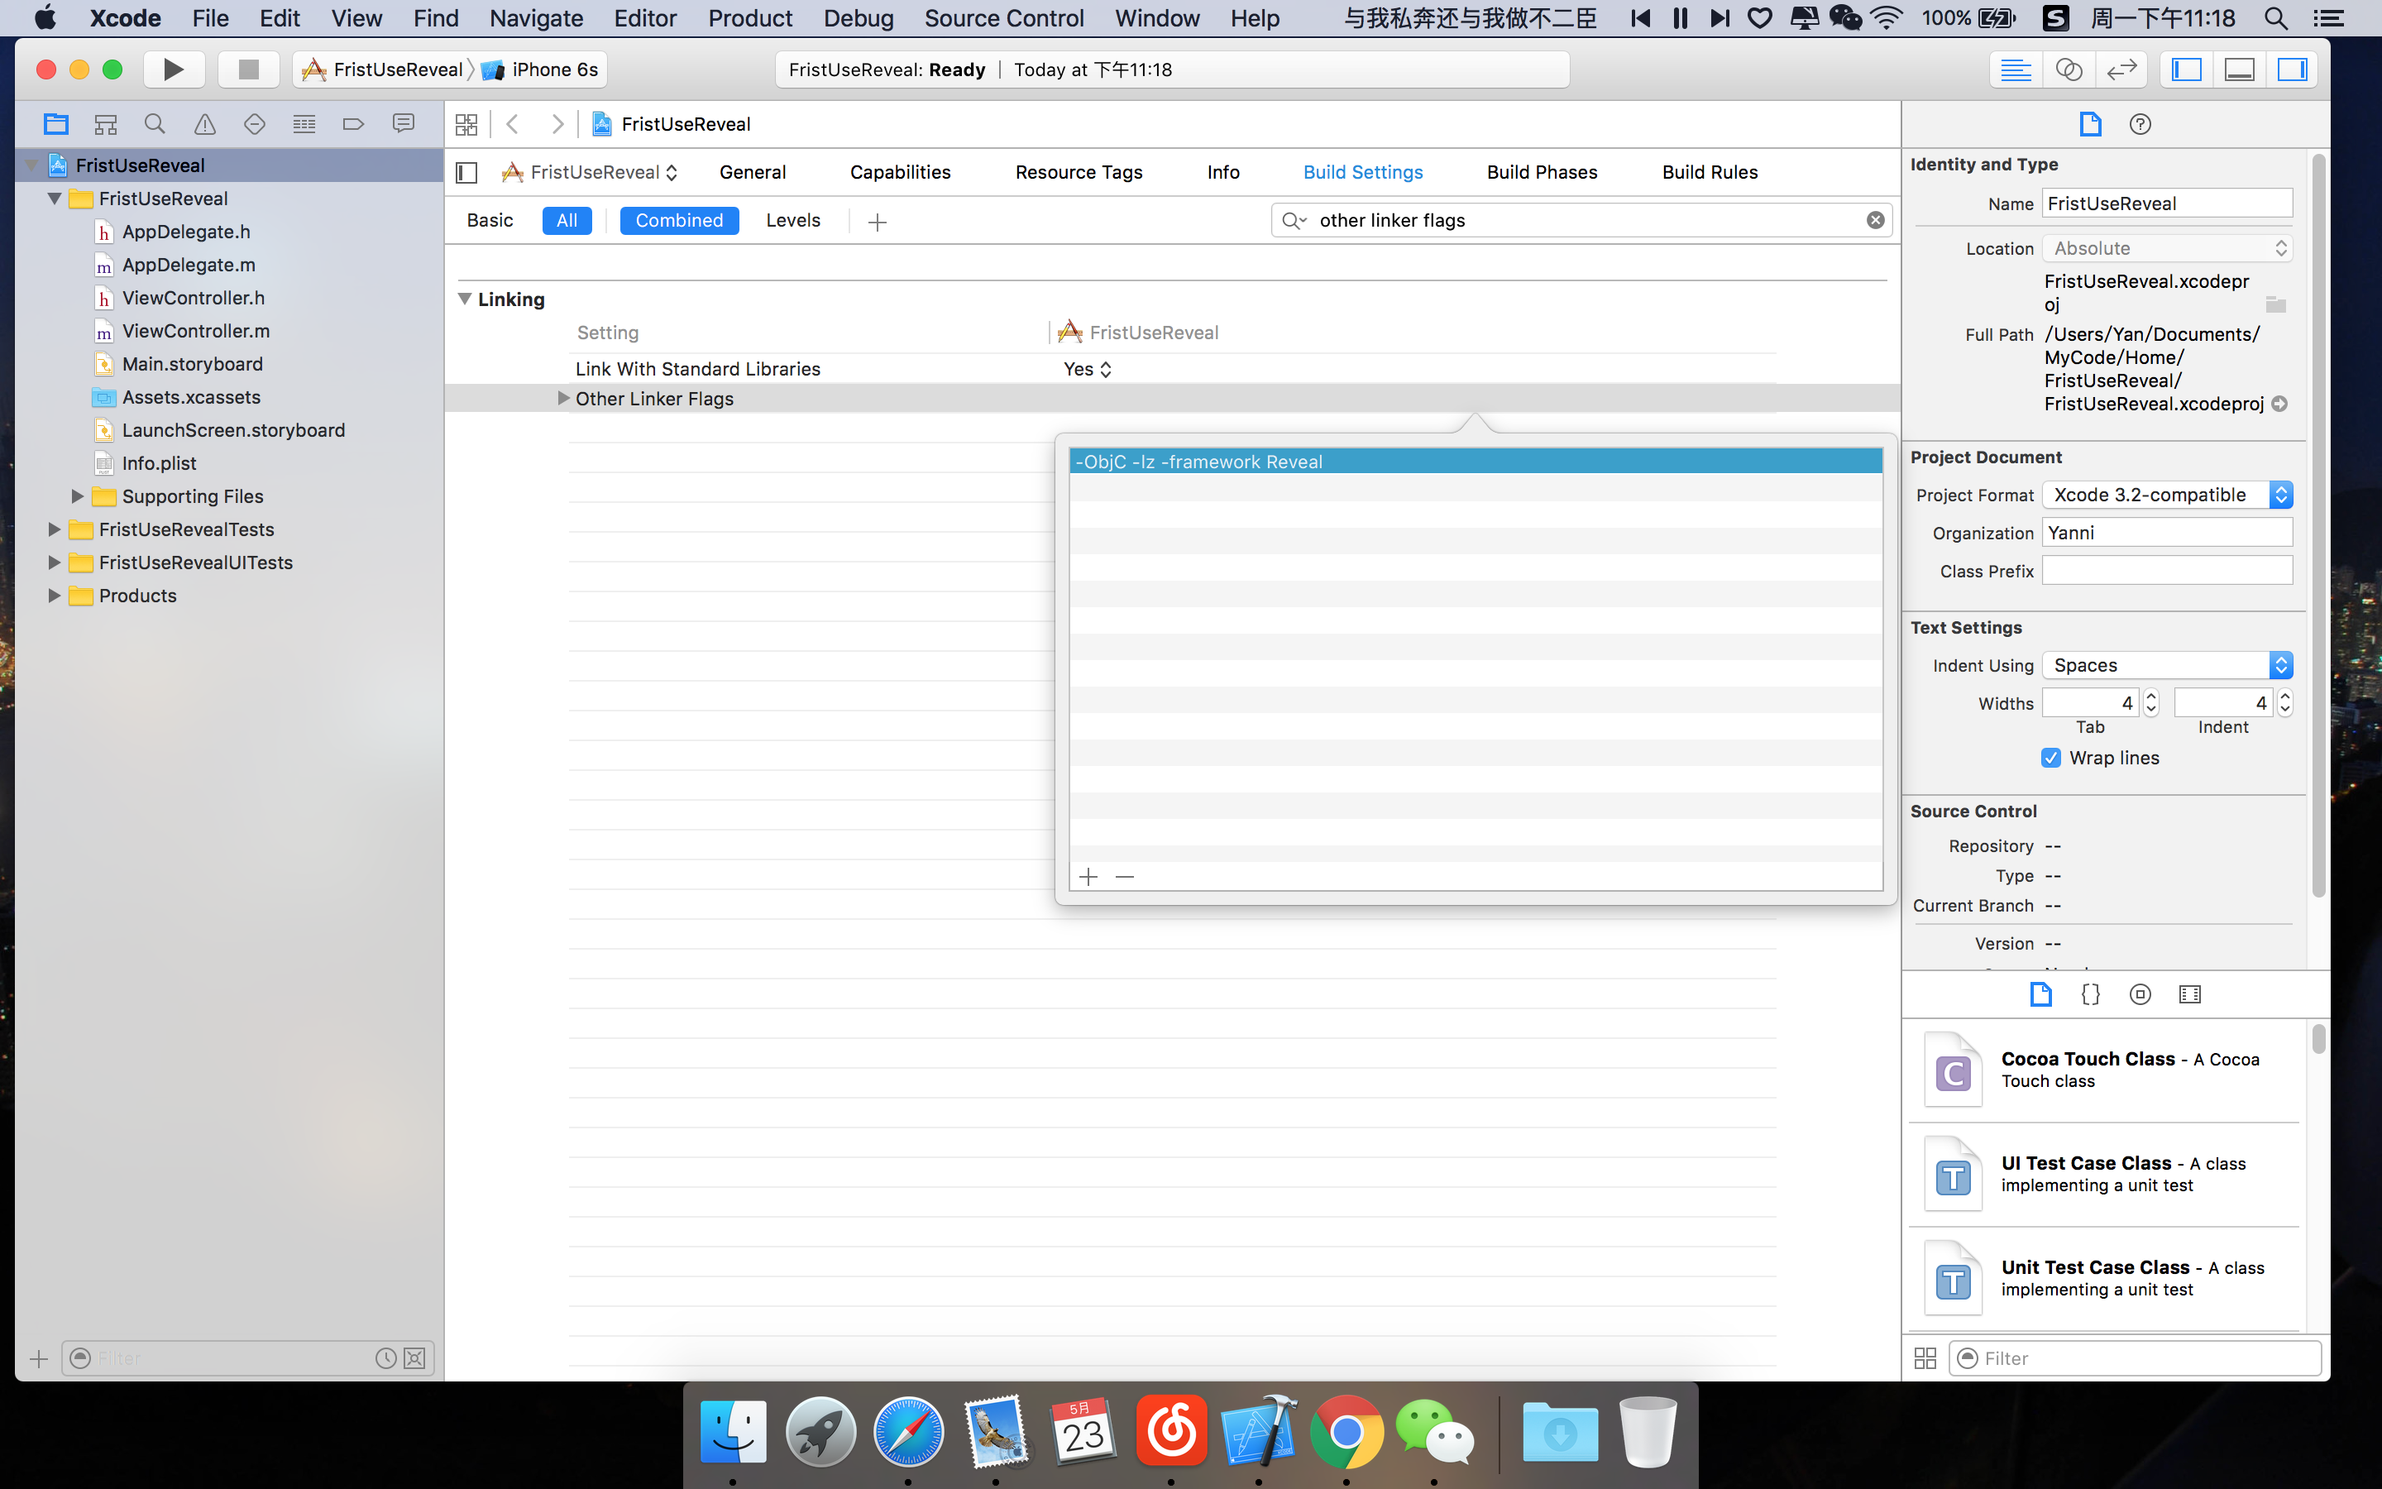This screenshot has height=1489, width=2382.
Task: Remove the selected linker flag entry
Action: point(1125,877)
